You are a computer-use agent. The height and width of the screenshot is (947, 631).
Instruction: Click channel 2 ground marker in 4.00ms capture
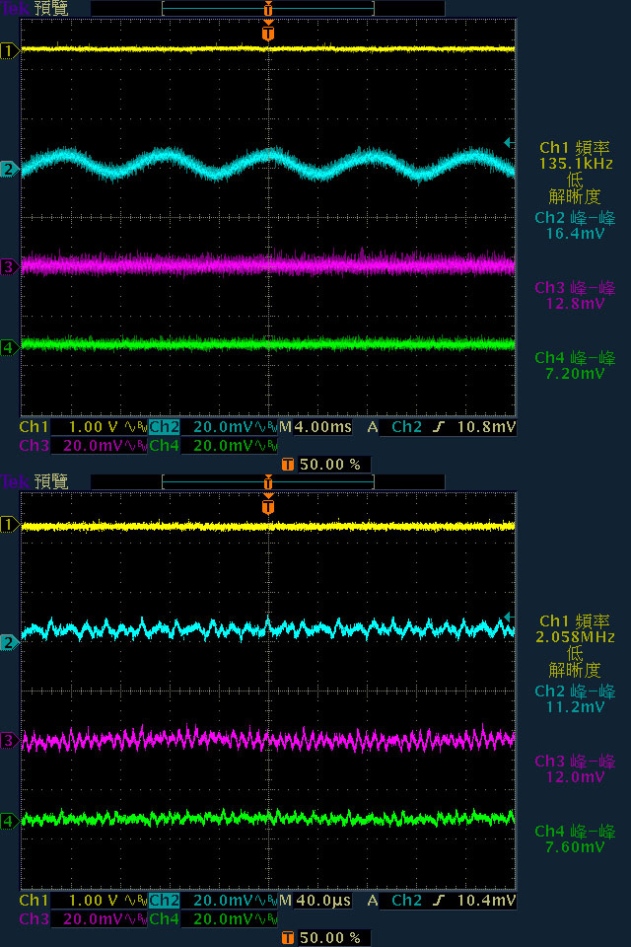click(9, 169)
